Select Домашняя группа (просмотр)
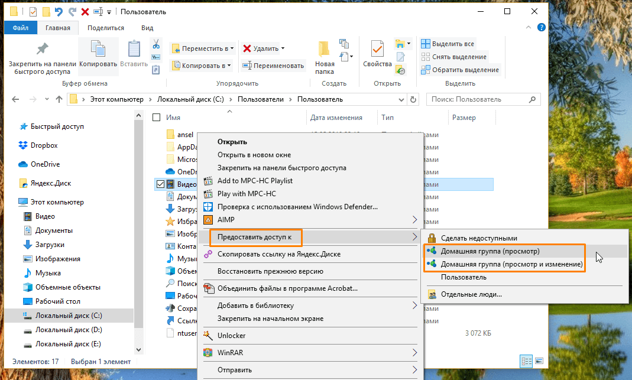The height and width of the screenshot is (380, 632). coord(490,251)
